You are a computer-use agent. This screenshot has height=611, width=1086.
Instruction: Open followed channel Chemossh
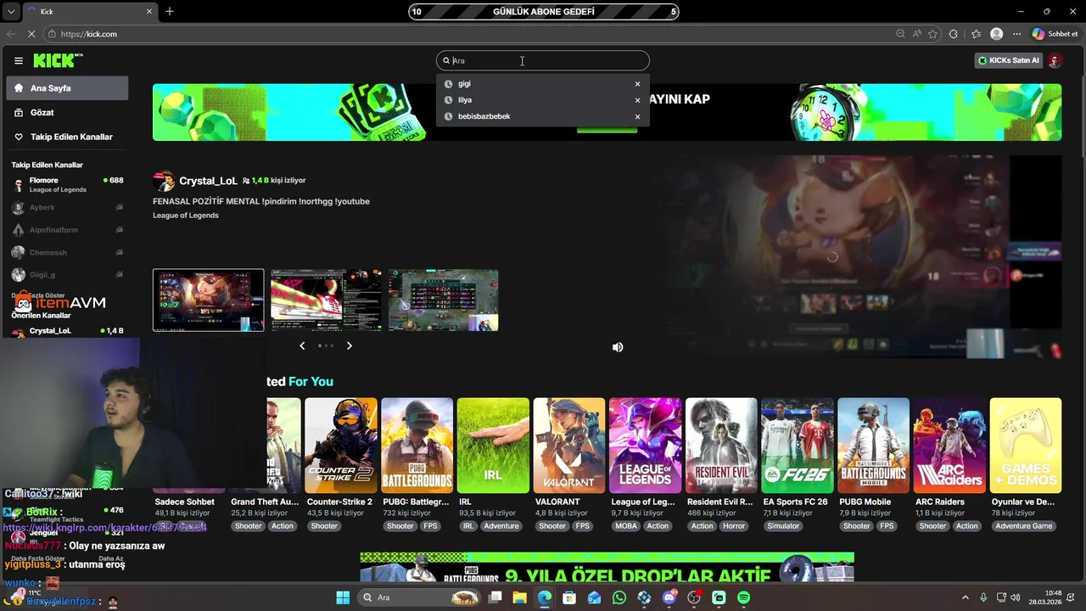pyautogui.click(x=67, y=252)
